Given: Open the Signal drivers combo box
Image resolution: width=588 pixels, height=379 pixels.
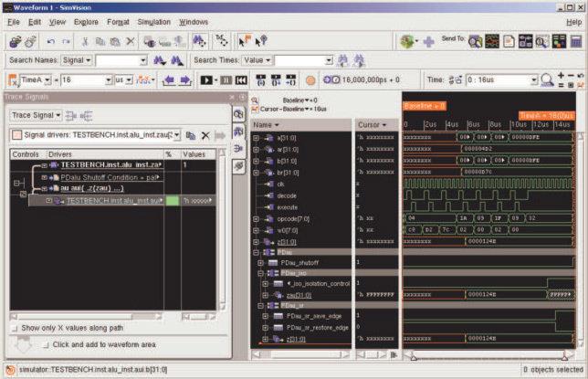Looking at the screenshot, I should 176,135.
